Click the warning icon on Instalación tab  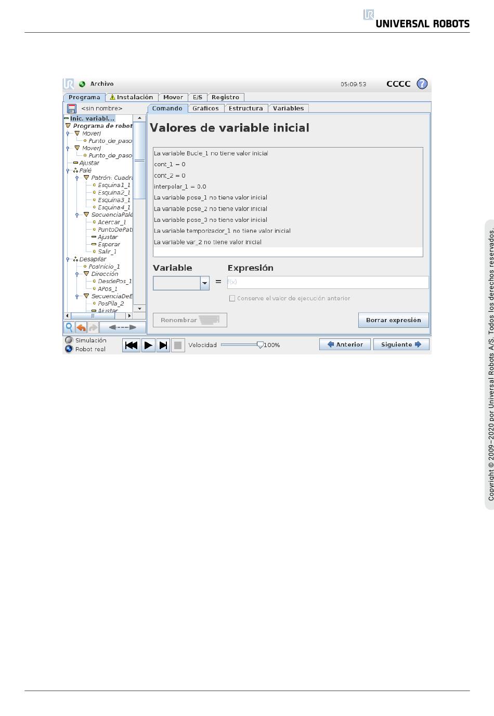(112, 97)
